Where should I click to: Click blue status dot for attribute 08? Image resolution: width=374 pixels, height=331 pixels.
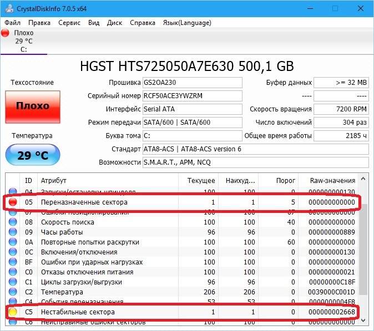click(x=13, y=222)
